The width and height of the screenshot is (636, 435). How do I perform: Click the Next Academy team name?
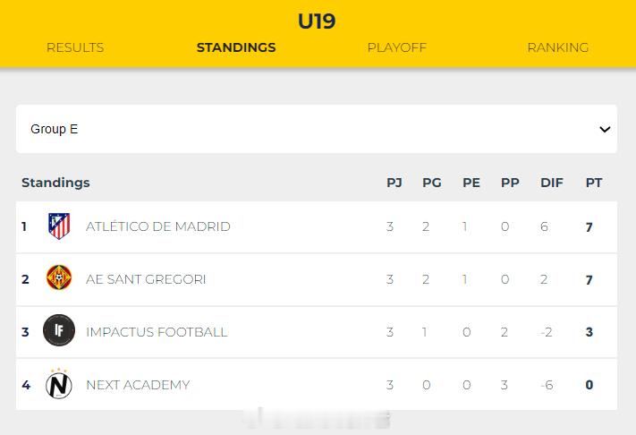pos(138,385)
